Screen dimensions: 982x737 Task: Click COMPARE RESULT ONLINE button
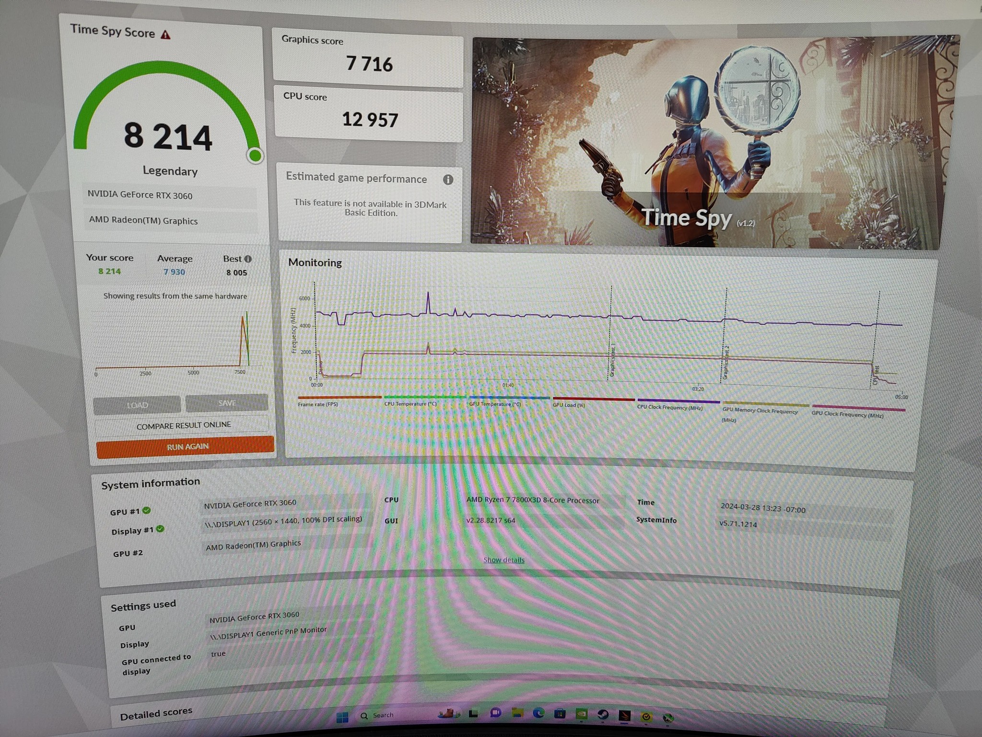183,426
